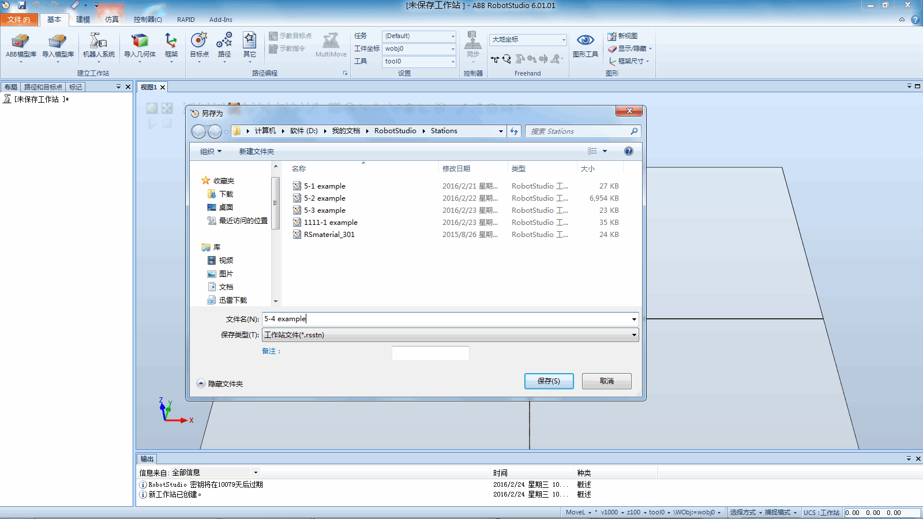The image size is (923, 519).
Task: Click the 新建文件夹 new folder button
Action: [257, 152]
